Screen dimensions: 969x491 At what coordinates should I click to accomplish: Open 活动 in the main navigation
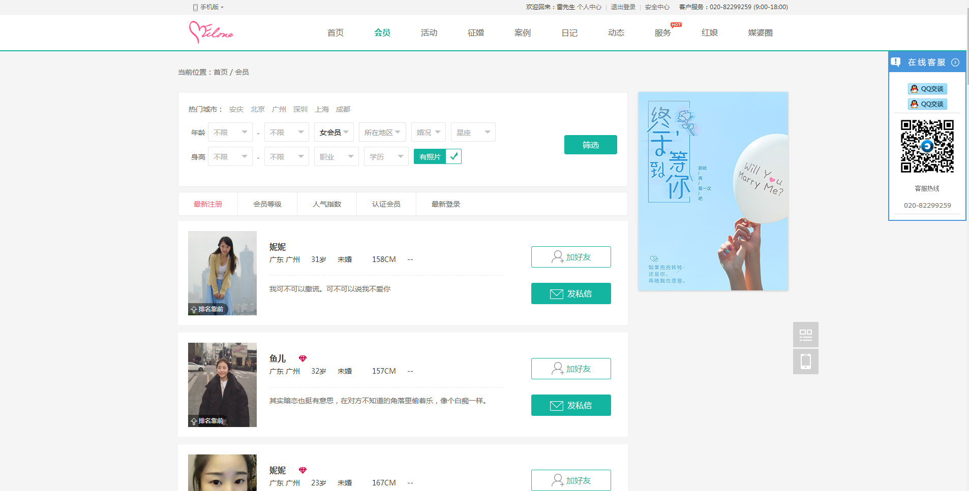point(429,32)
